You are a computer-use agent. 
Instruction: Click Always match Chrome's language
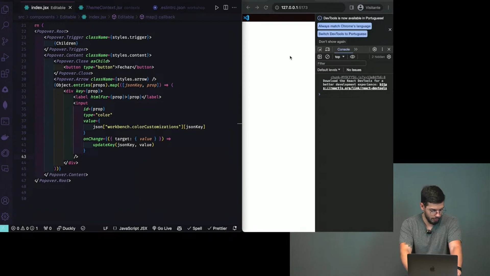pyautogui.click(x=344, y=26)
